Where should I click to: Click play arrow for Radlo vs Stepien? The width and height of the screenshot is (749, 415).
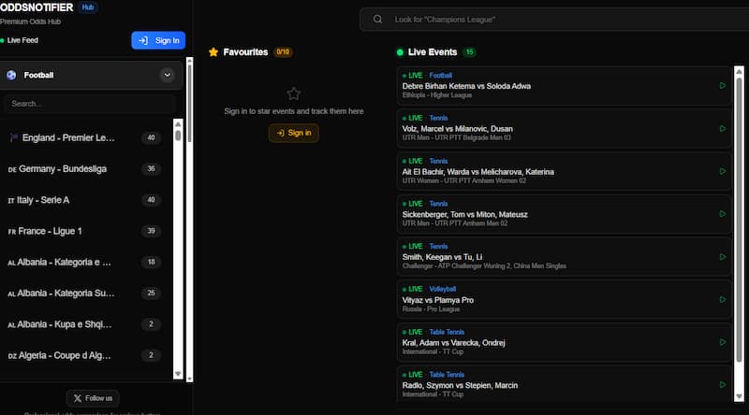pos(723,384)
